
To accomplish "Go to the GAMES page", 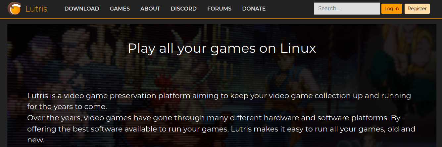I will (x=120, y=9).
